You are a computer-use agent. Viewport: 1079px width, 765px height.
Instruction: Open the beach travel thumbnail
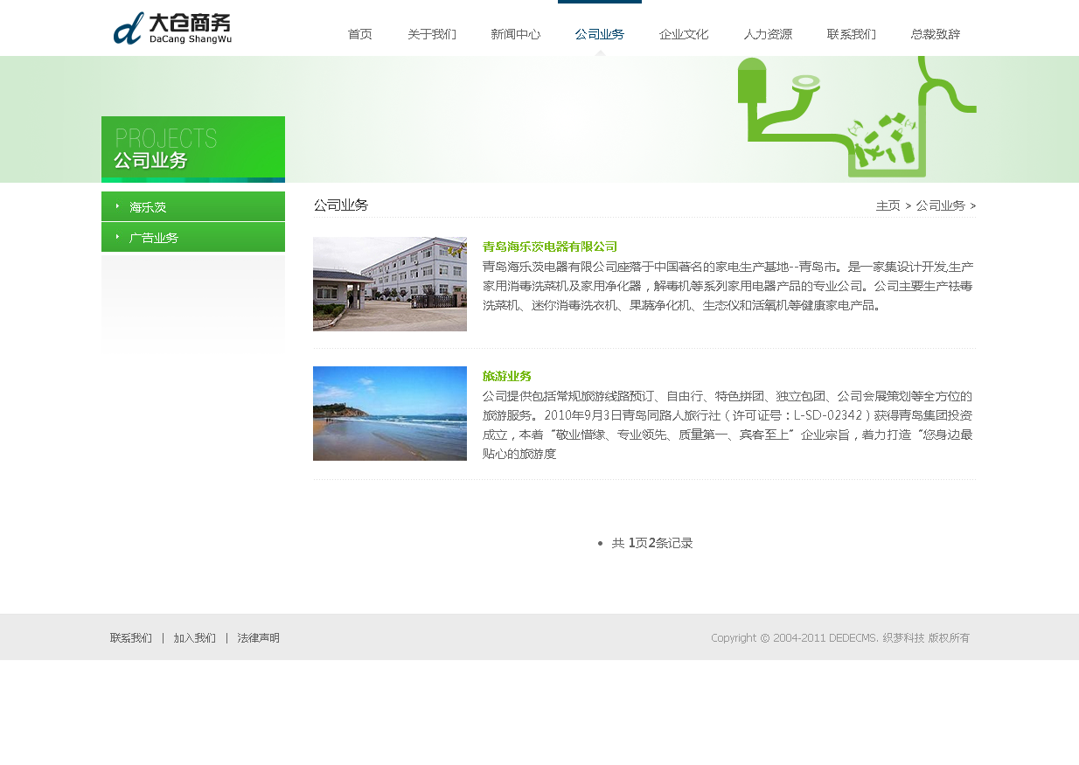click(389, 414)
